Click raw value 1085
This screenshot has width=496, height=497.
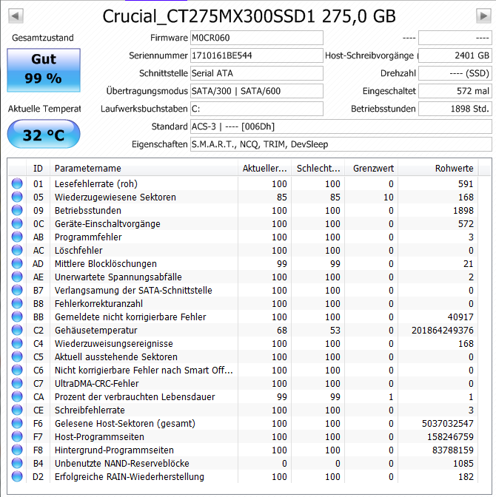click(463, 464)
